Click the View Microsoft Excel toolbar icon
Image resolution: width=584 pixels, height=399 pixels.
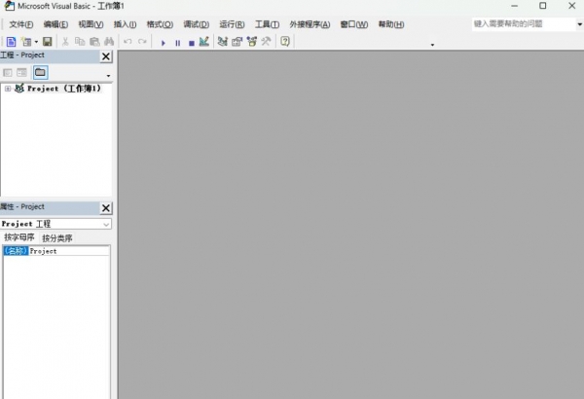point(11,42)
